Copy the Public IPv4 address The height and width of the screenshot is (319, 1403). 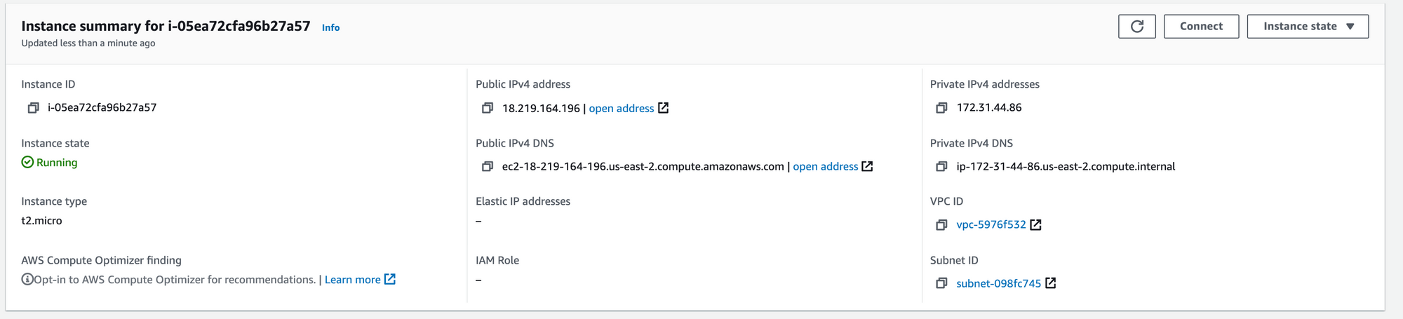pyautogui.click(x=488, y=108)
